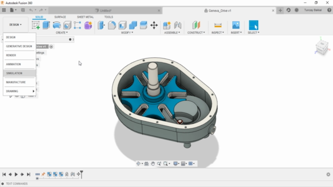Open the Inspect dropdown menu
Screen dimensions: 333x187
tap(217, 32)
